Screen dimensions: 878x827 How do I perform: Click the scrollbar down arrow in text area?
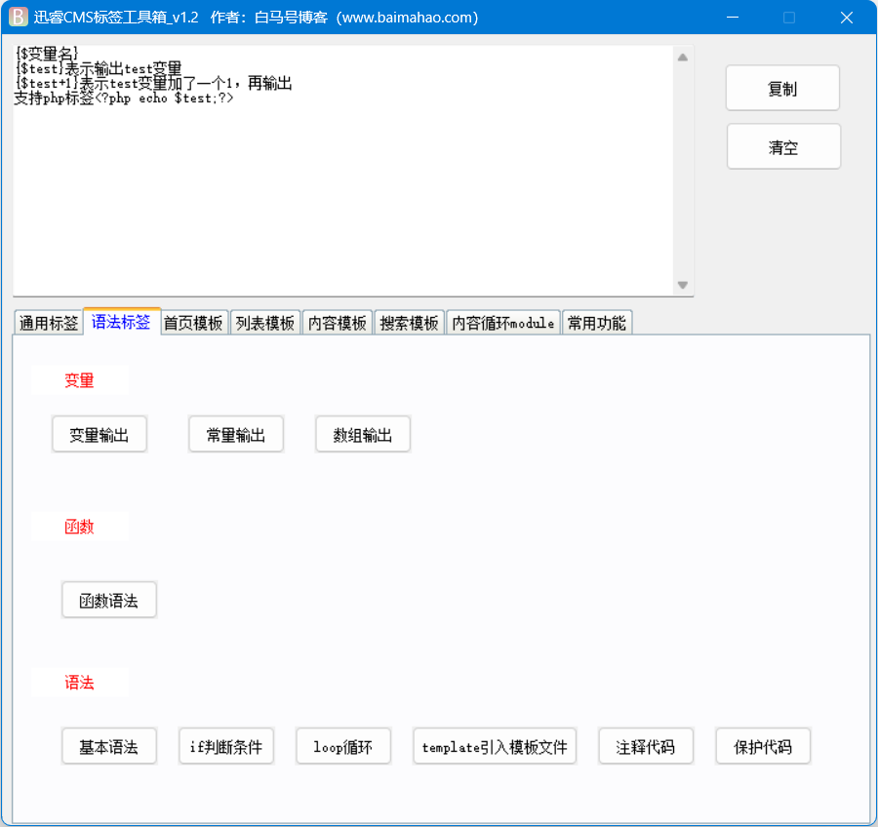pyautogui.click(x=683, y=285)
